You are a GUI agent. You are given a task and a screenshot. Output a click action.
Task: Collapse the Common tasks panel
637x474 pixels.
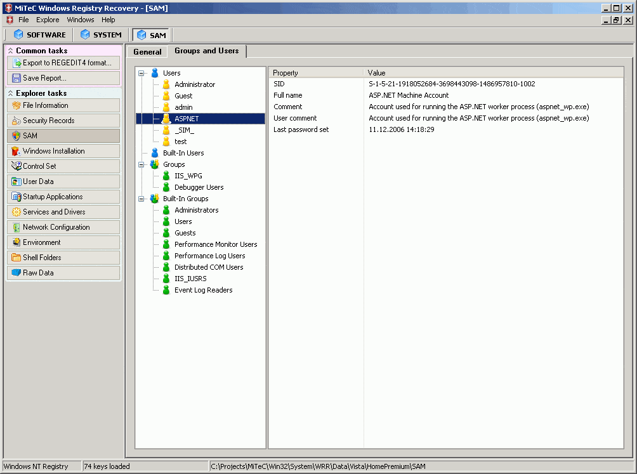point(10,51)
